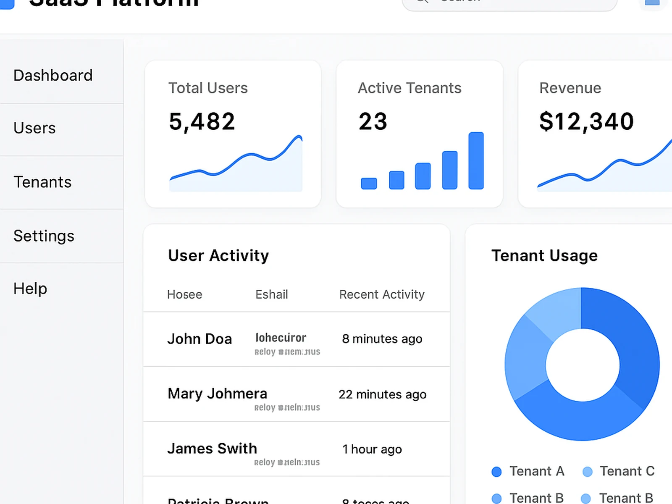Click the Active Tenants bar chart
The image size is (672, 504).
(x=422, y=168)
